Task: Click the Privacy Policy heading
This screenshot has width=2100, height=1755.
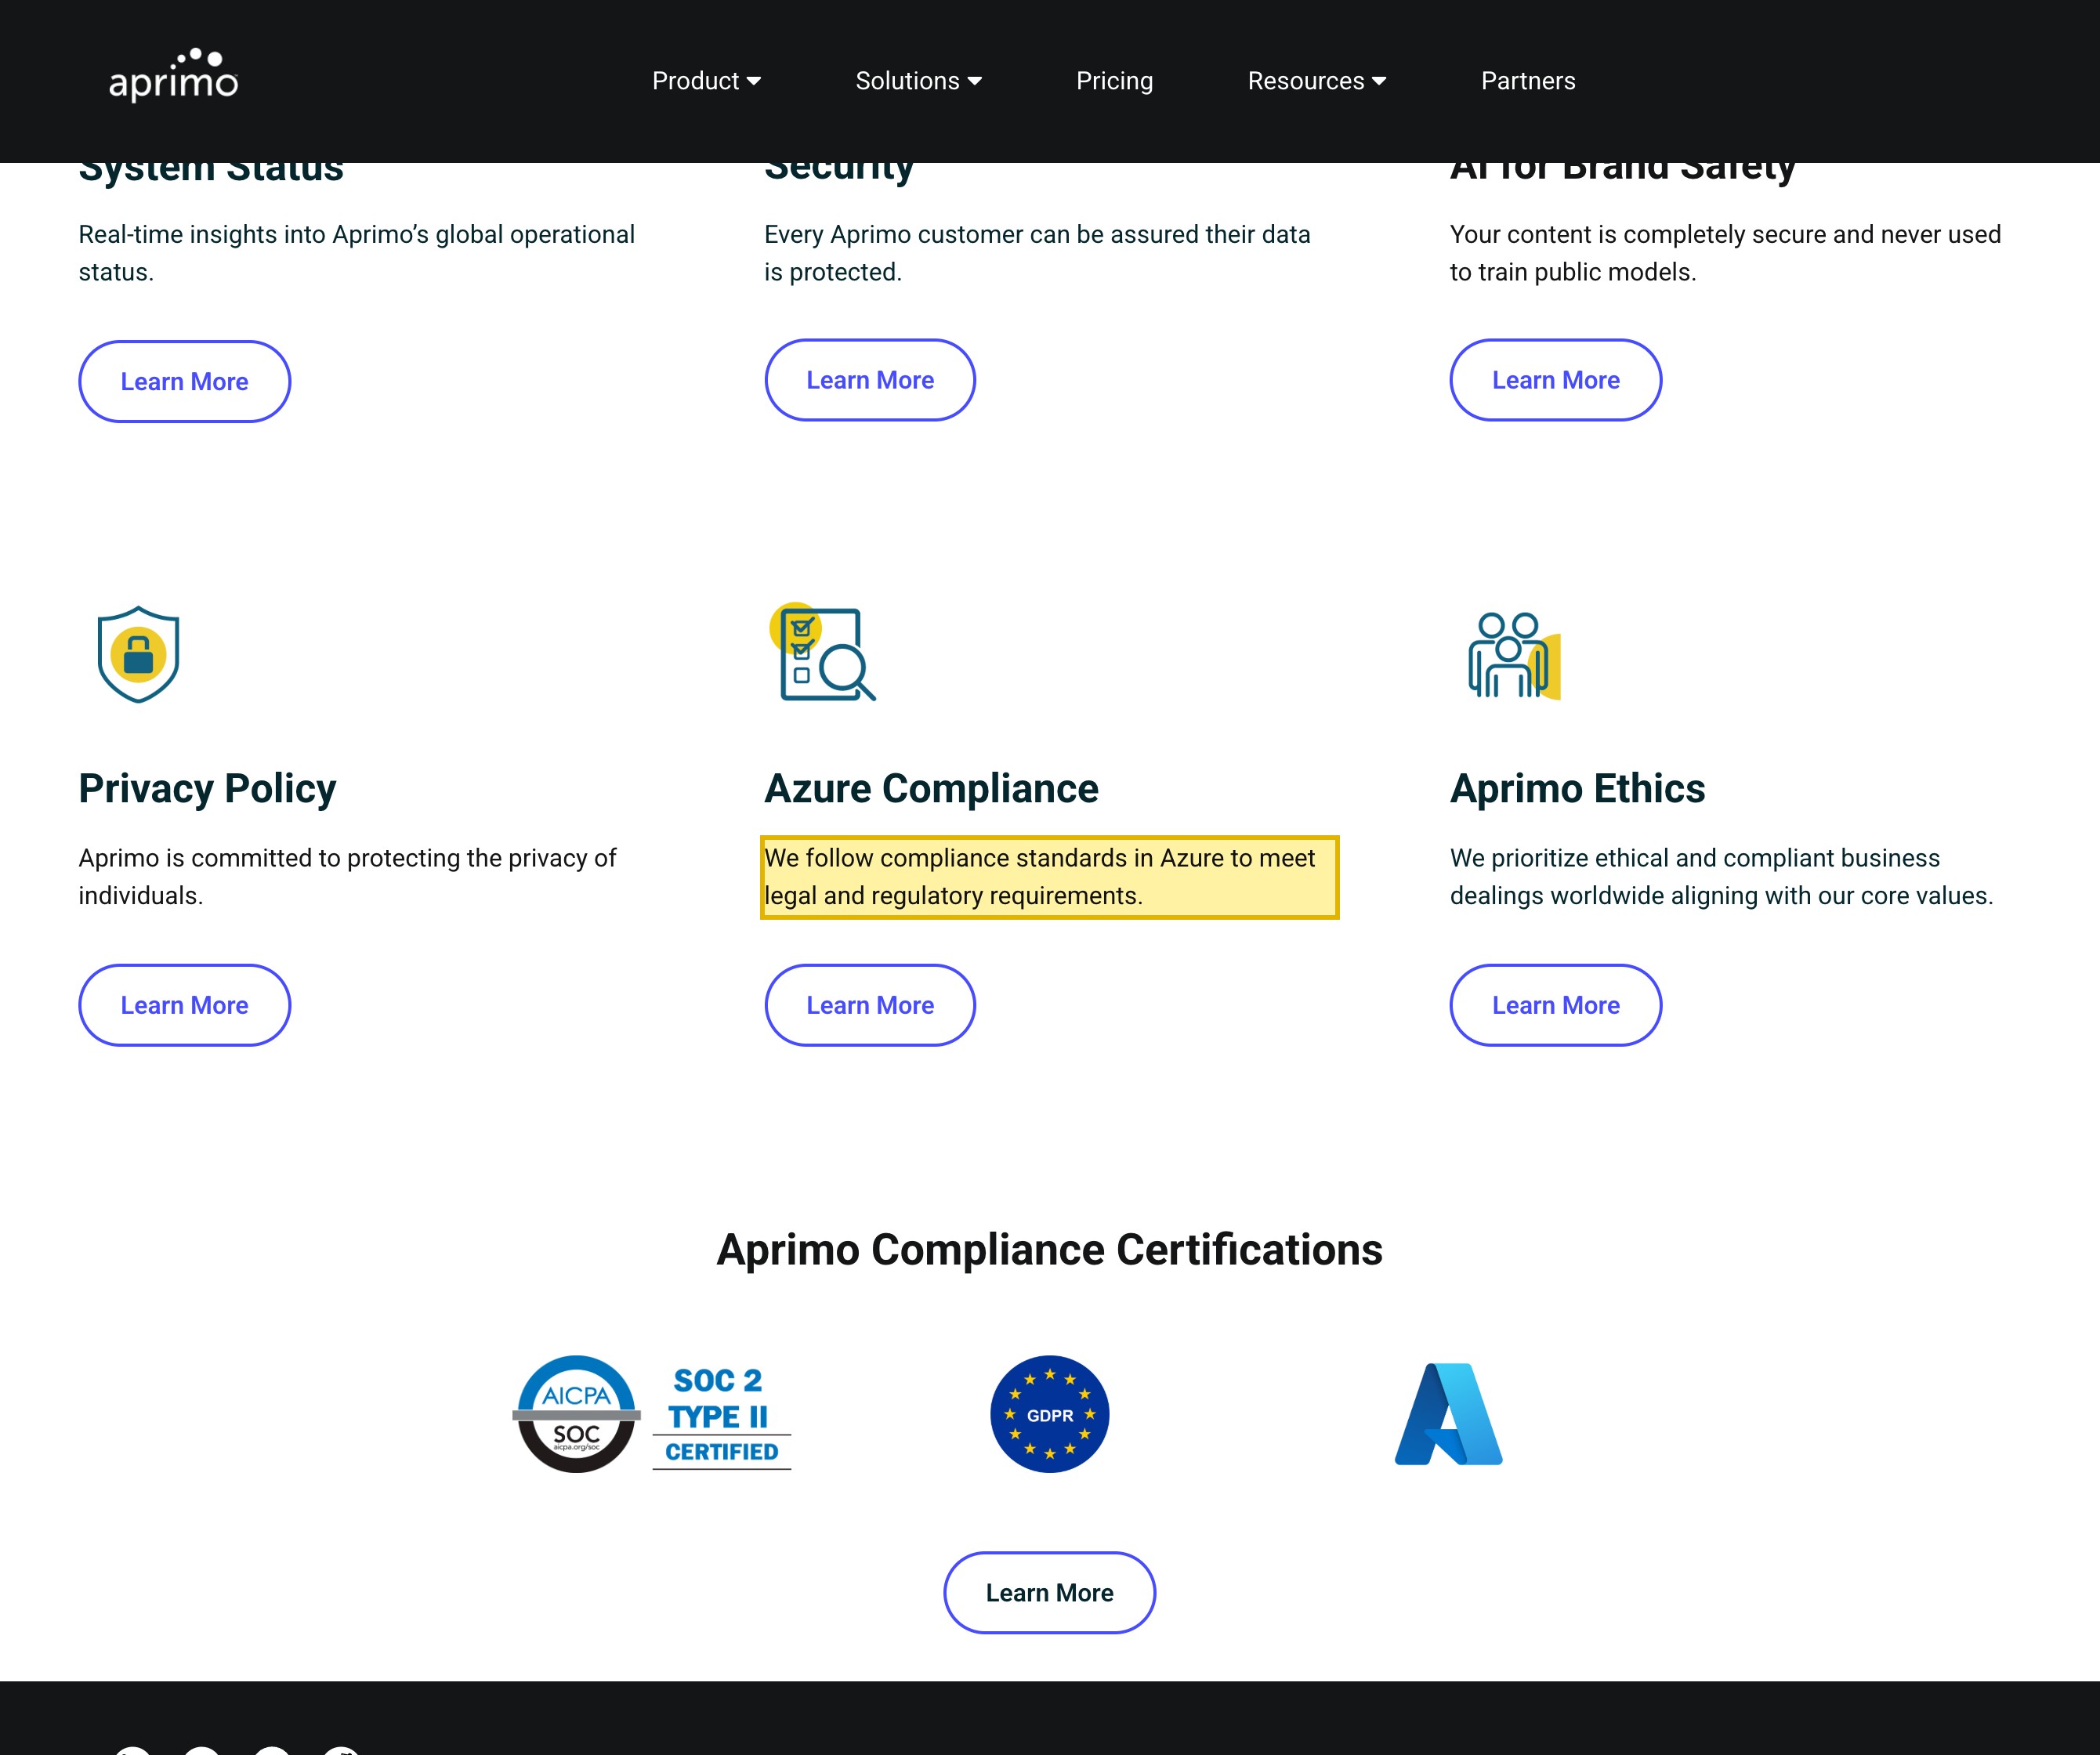Action: 207,788
